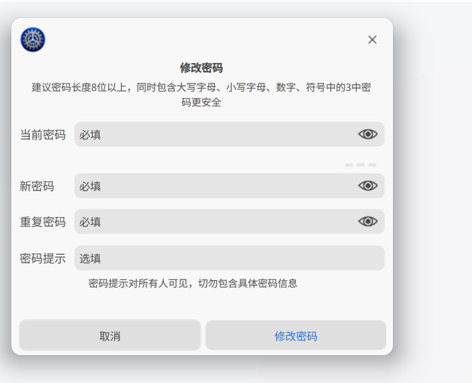Viewport: 472px width, 383px height.
Task: Focus the 当前密码 input field
Action: [229, 134]
